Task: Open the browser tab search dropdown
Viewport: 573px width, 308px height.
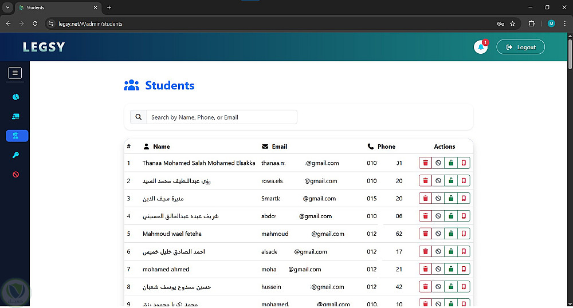Action: 7,7
